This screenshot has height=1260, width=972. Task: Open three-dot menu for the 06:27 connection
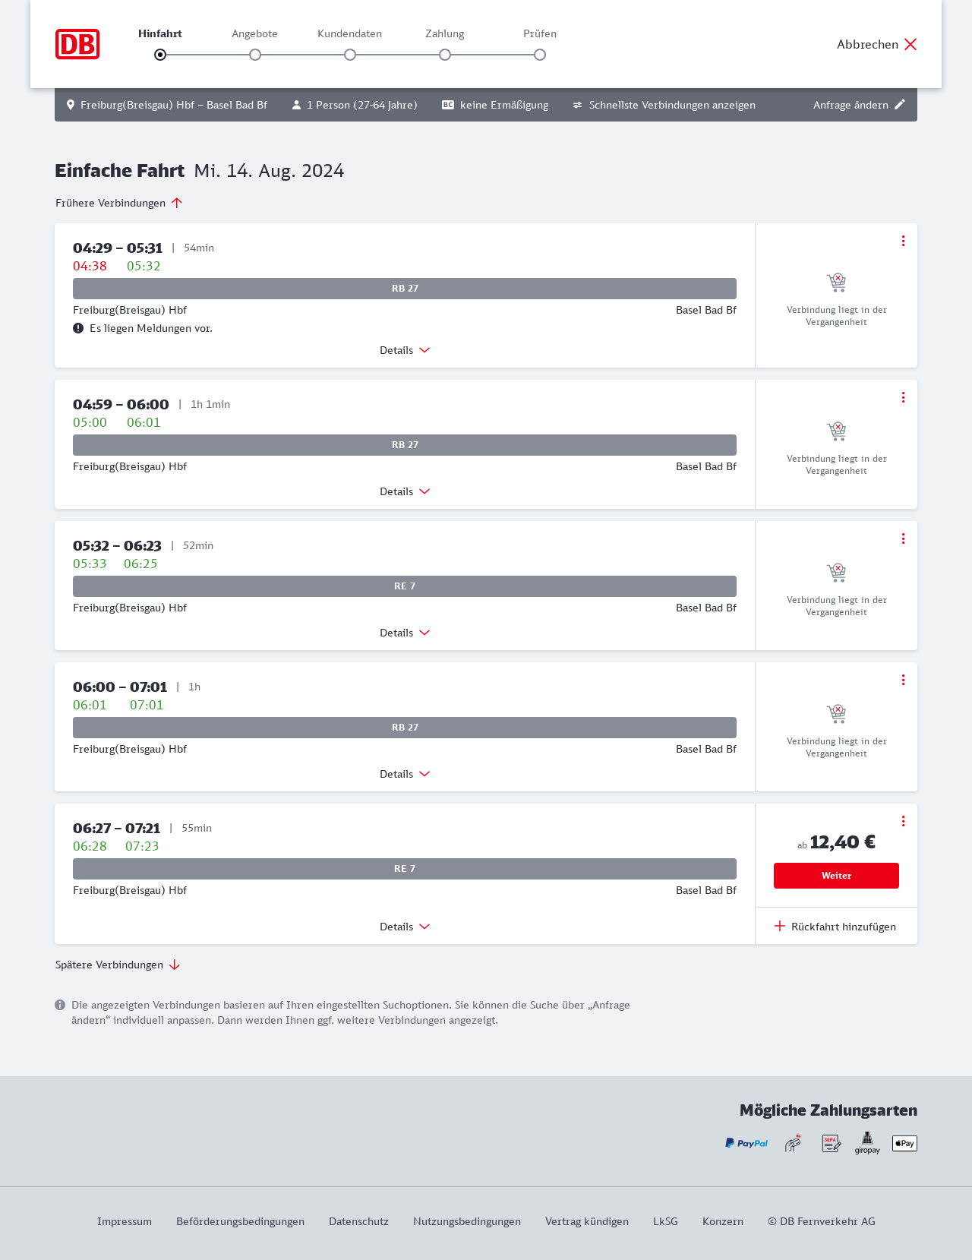click(903, 821)
